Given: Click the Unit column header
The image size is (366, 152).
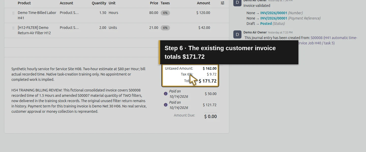Looking at the screenshot, I should point(112,3).
